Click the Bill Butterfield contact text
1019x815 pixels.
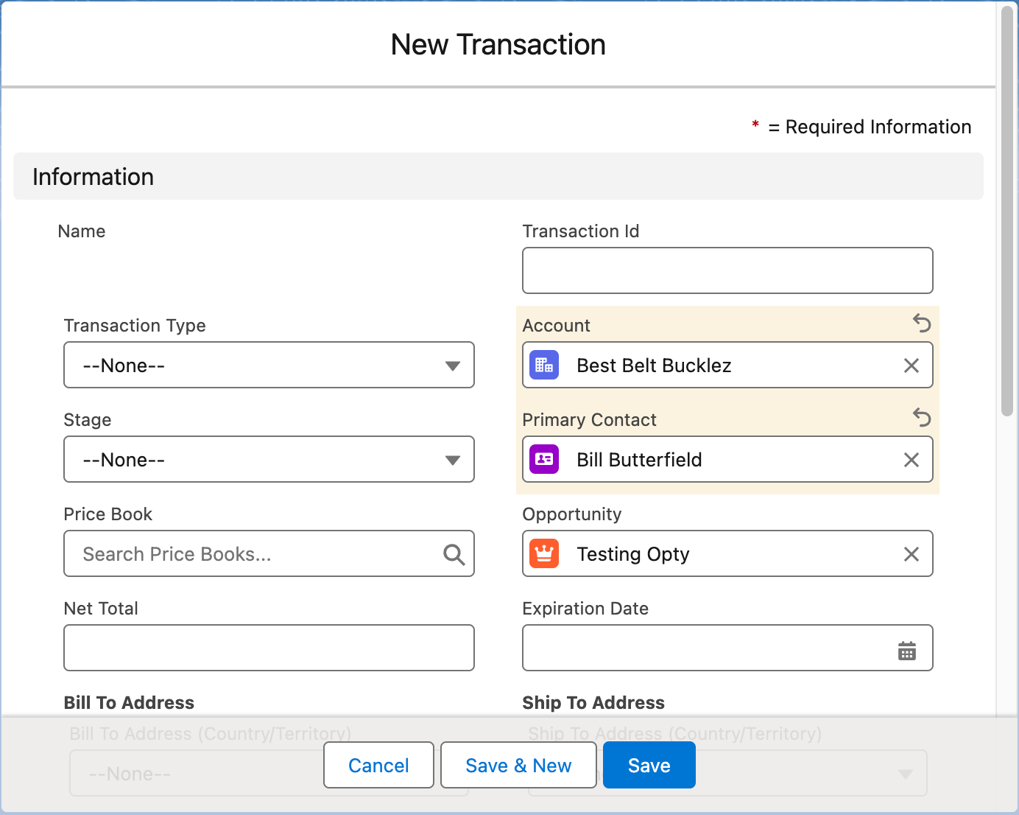(639, 460)
